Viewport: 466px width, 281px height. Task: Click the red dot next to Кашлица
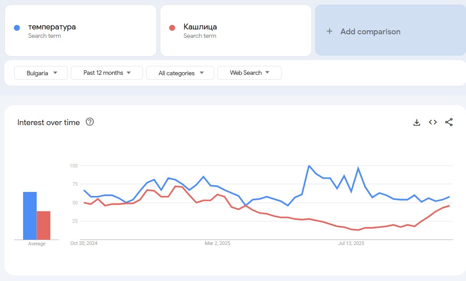point(172,28)
